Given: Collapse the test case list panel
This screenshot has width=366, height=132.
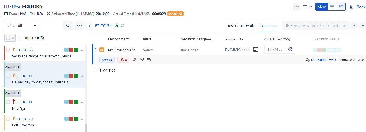Looking at the screenshot, I should [89, 26].
